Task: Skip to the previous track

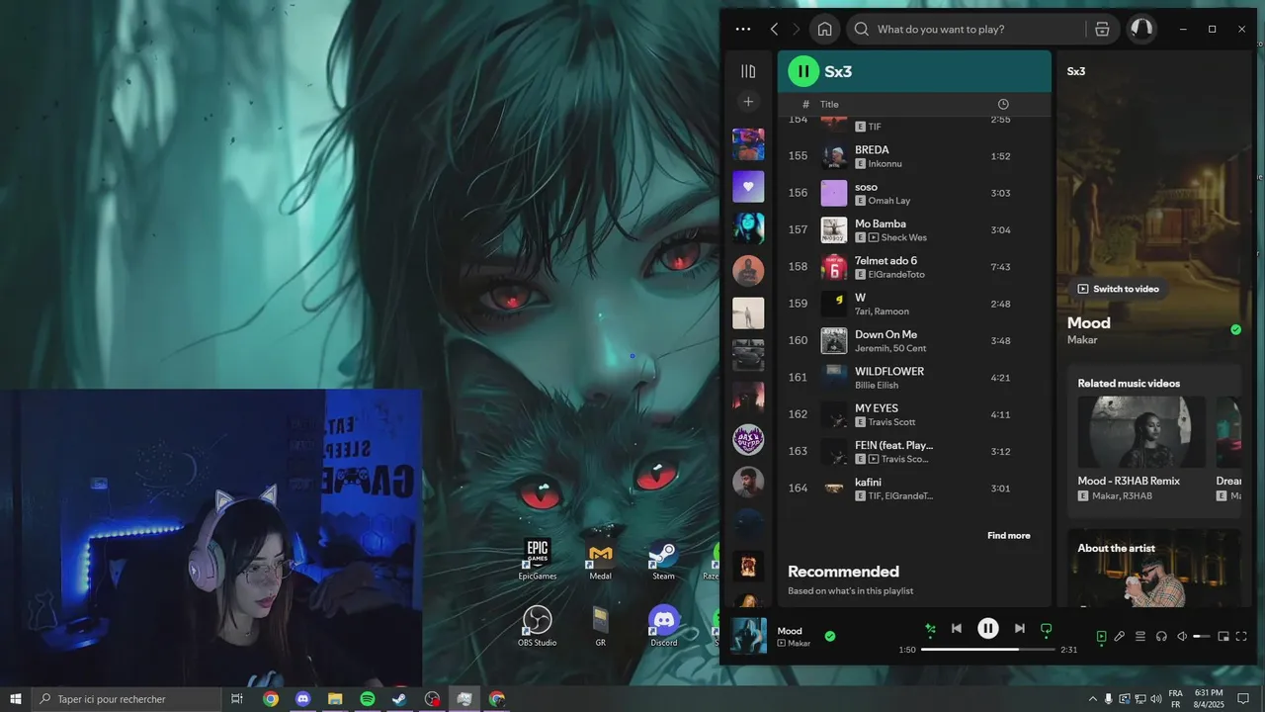Action: (957, 628)
